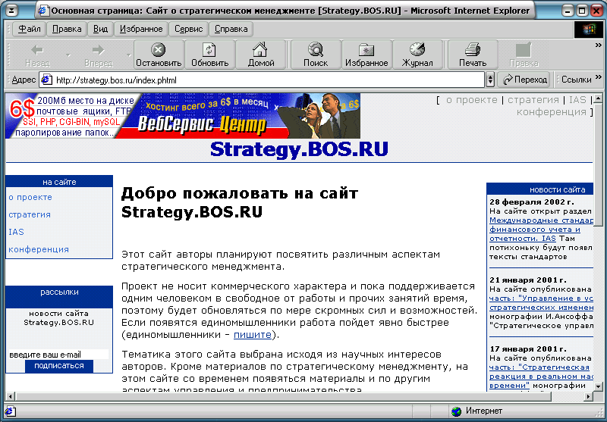Open the Back button history dropdown arrow

click(68, 55)
